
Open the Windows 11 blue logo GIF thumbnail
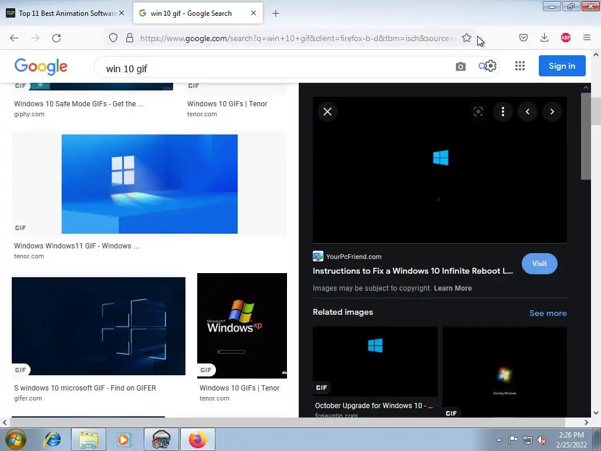pyautogui.click(x=150, y=184)
